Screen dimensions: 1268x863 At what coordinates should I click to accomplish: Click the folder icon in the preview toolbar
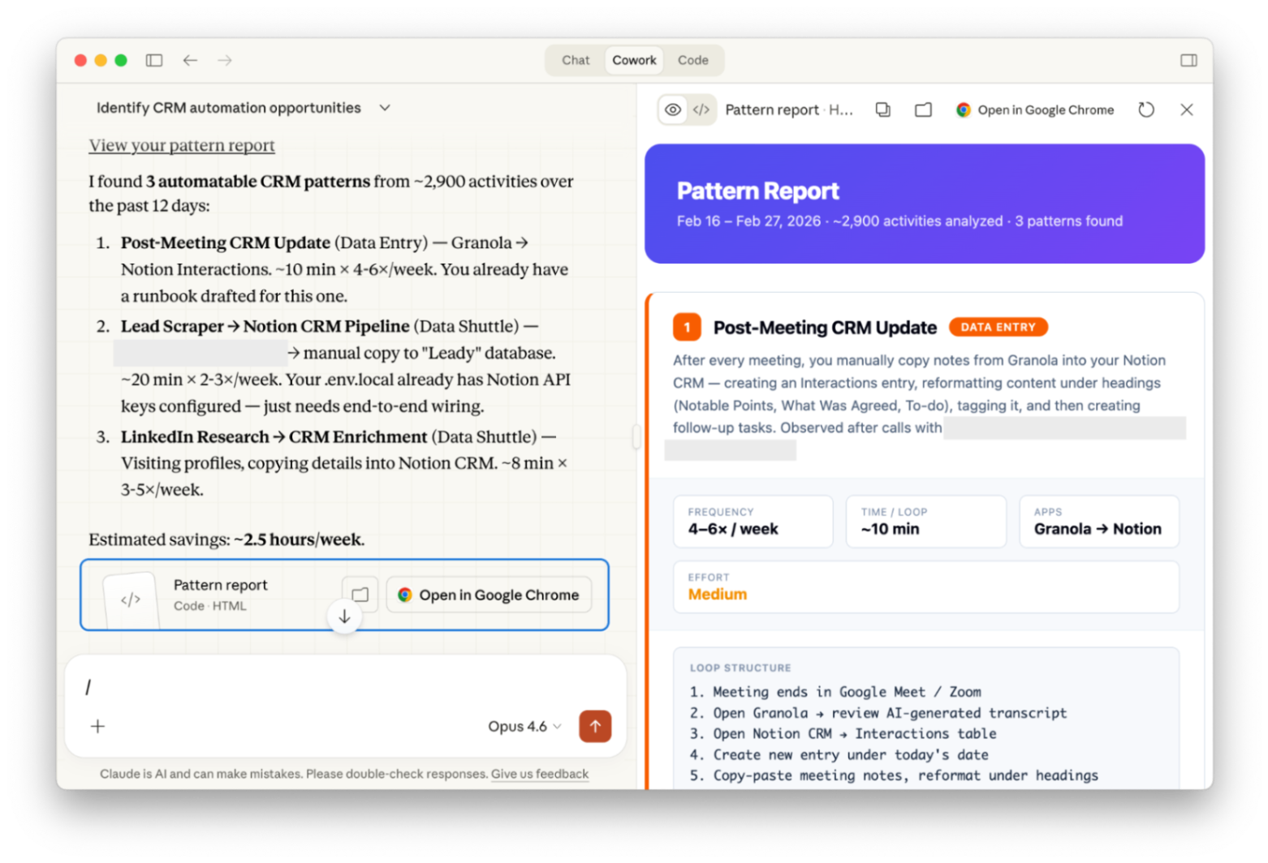[x=923, y=109]
